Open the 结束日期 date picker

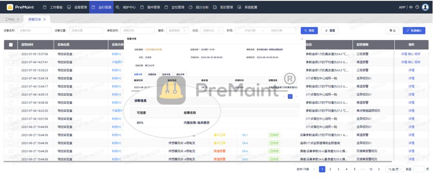277,31
